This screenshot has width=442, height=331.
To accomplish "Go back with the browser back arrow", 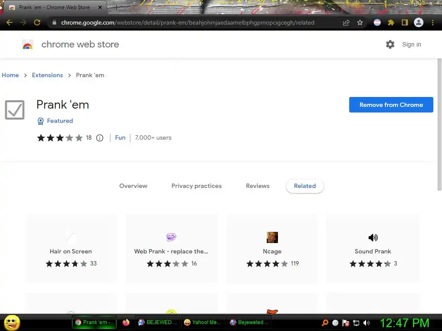I will pos(9,22).
